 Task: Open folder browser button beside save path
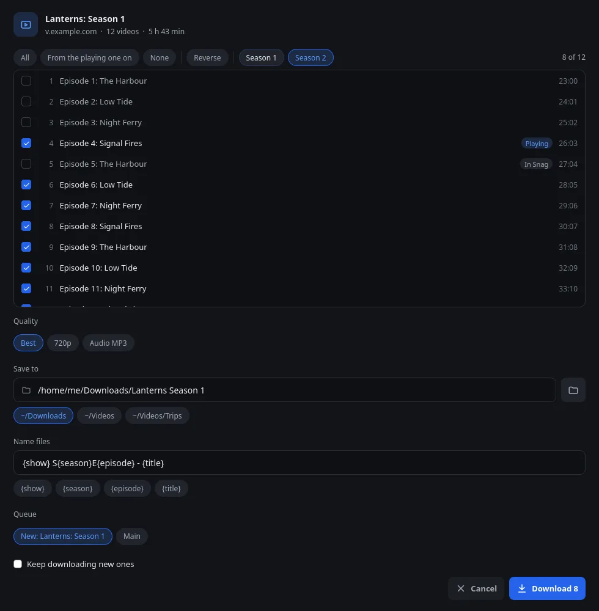573,390
